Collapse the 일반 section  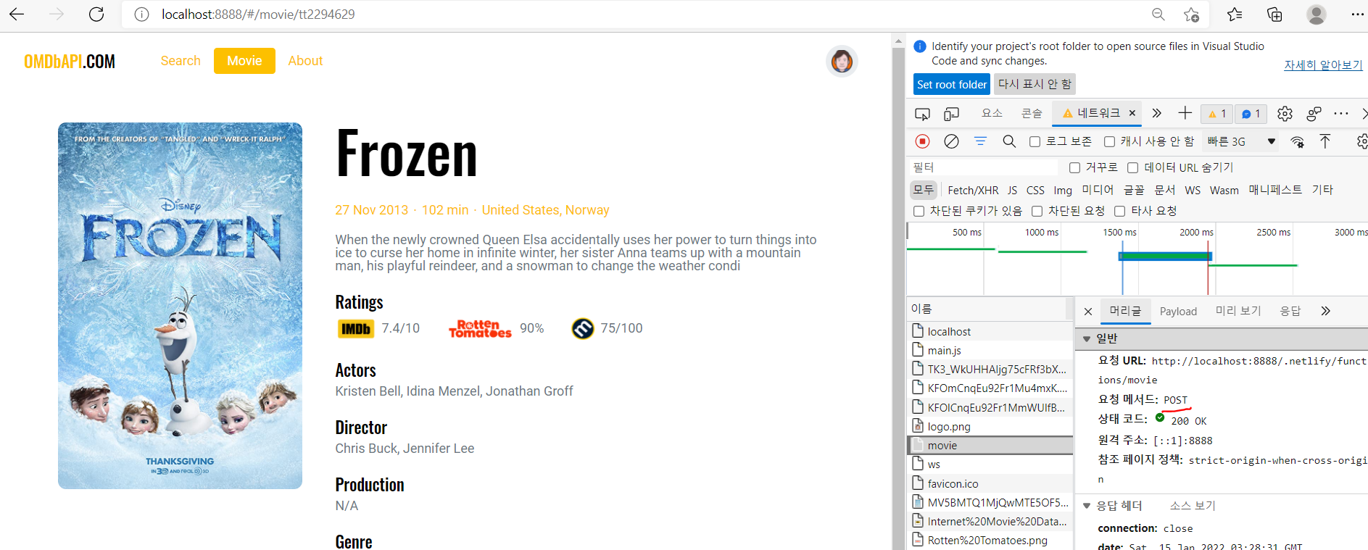click(x=1087, y=338)
